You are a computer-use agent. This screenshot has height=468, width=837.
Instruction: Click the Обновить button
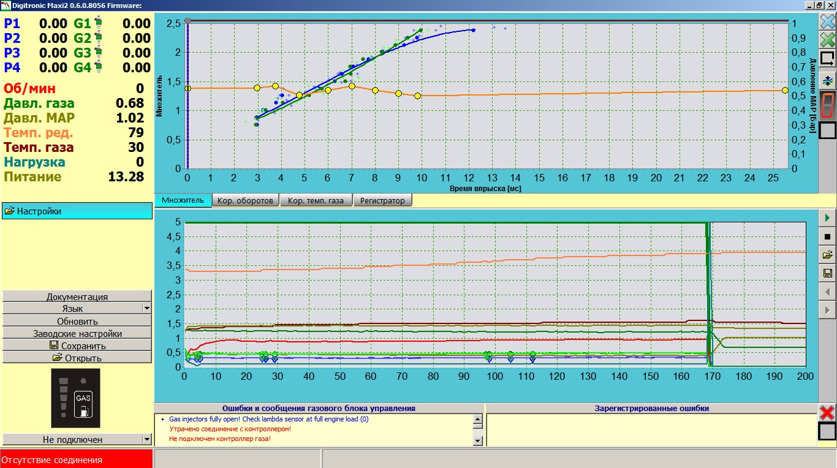[x=77, y=321]
